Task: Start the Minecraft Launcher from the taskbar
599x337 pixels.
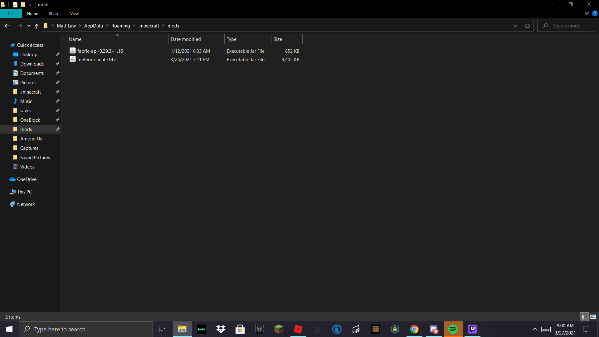Action: [x=279, y=329]
